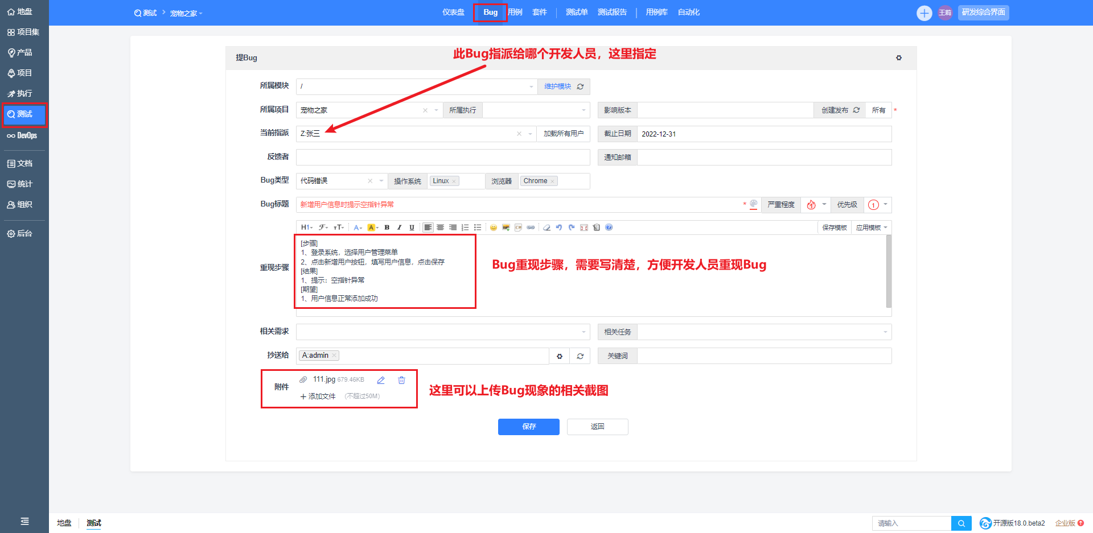Insert unordered bullet list
1093x533 pixels.
pos(478,228)
